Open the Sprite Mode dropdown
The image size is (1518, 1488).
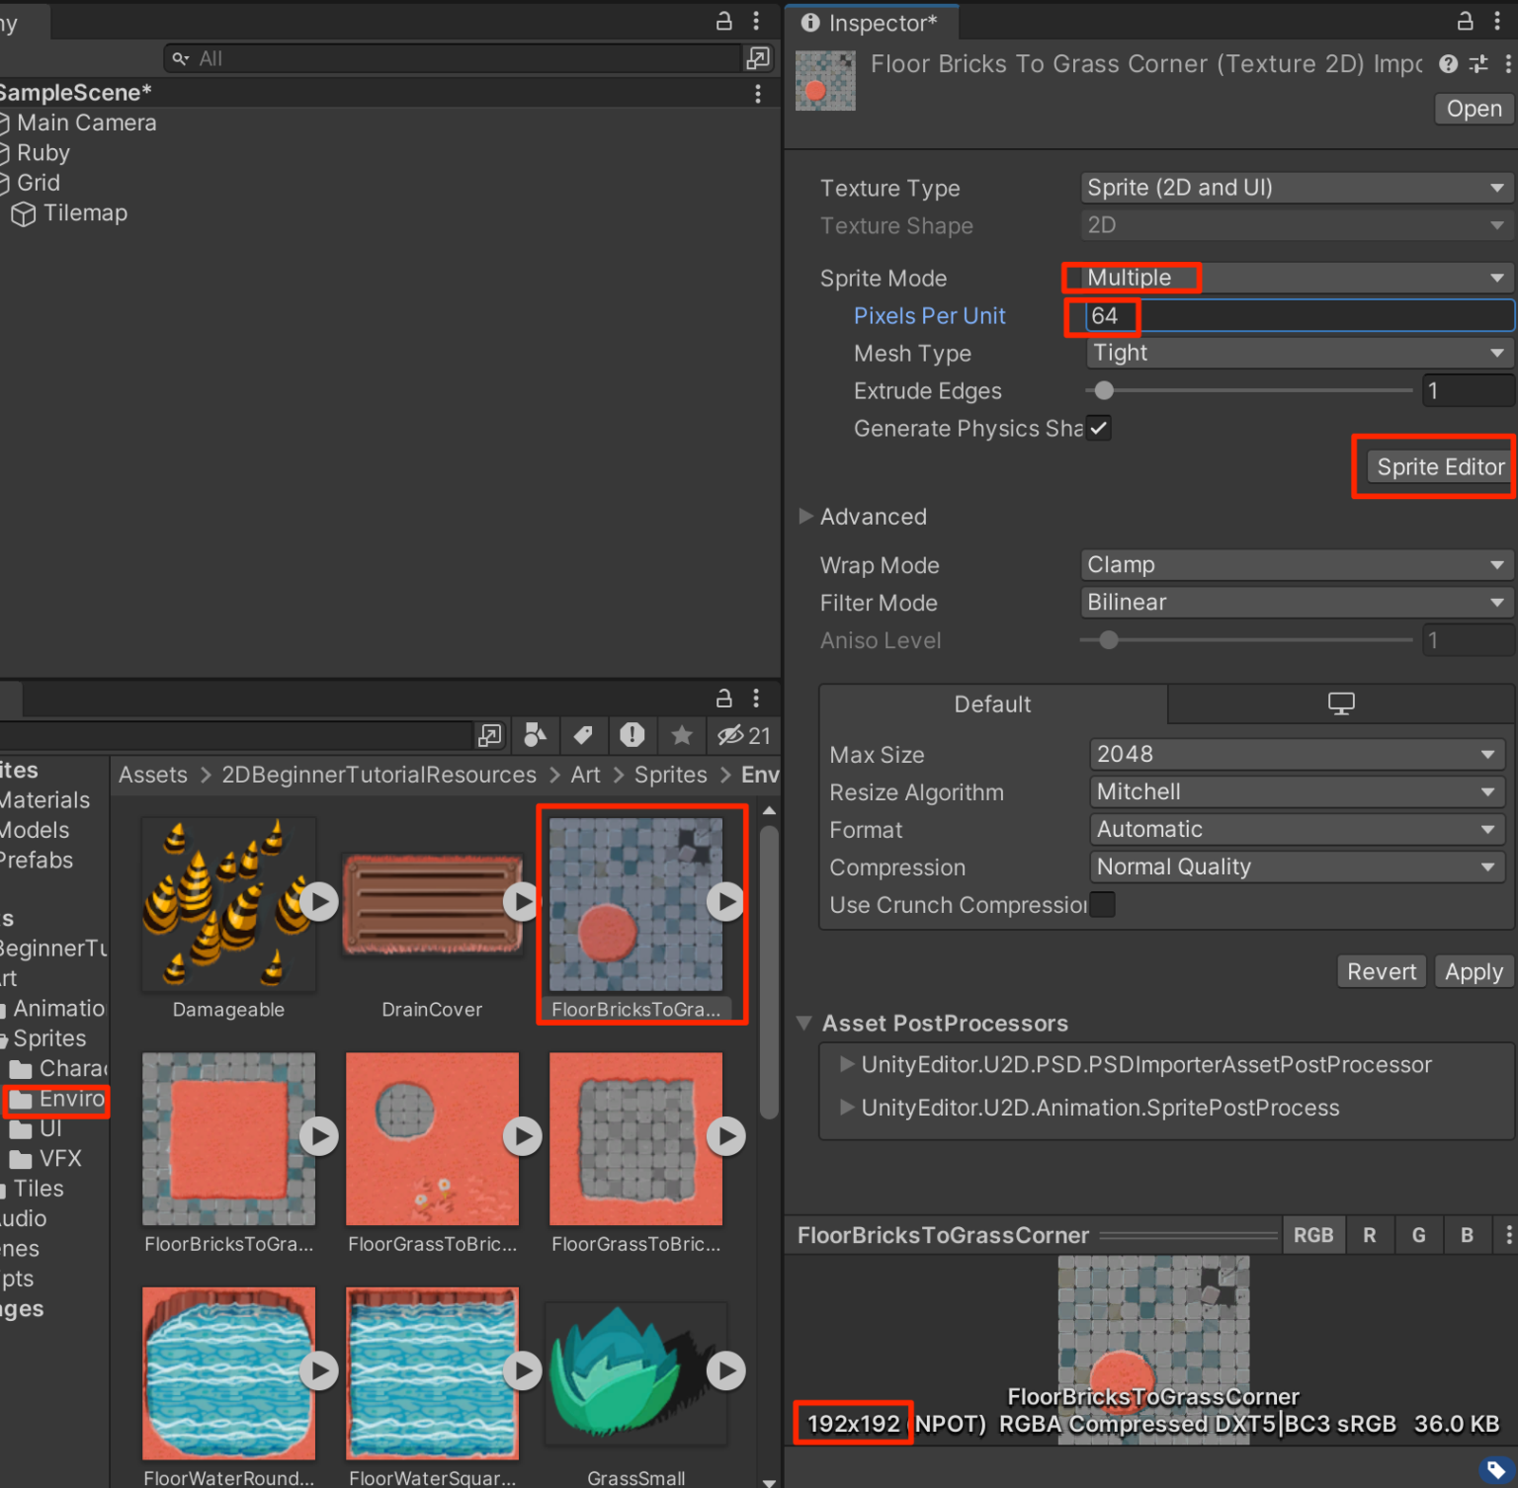coord(1295,278)
